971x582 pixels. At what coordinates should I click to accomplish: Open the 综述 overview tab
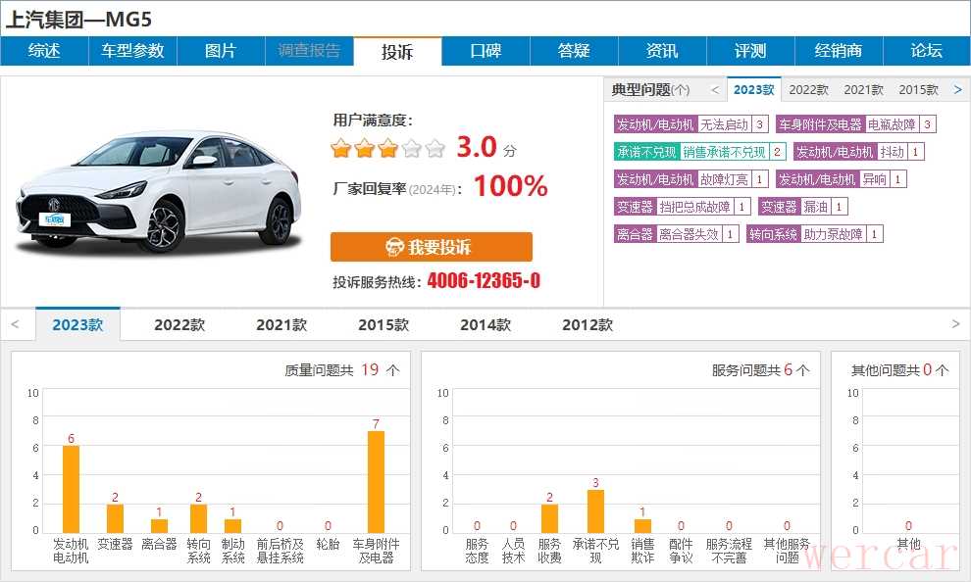click(44, 51)
